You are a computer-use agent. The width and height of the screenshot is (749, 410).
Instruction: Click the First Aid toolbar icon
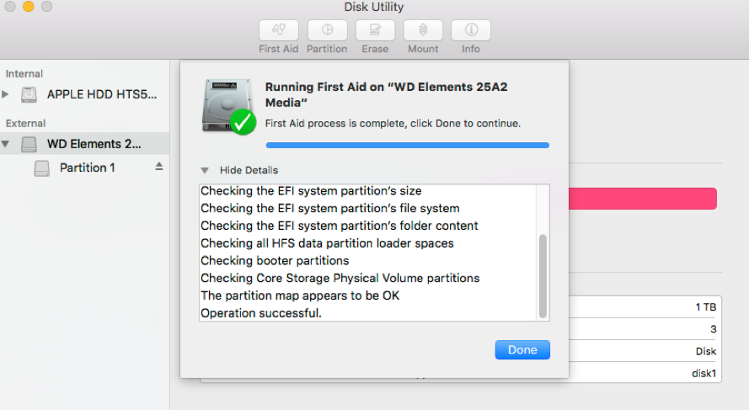click(x=279, y=30)
